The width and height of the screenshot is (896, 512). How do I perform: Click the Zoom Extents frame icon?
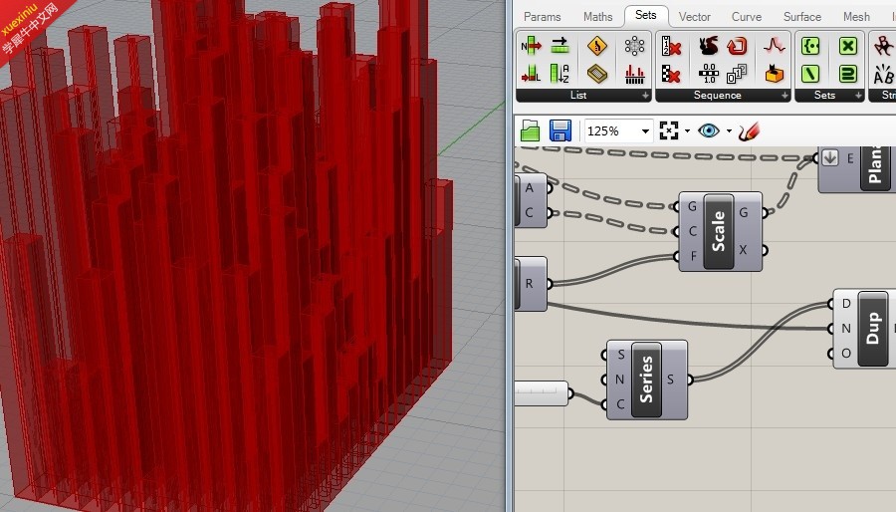[669, 130]
